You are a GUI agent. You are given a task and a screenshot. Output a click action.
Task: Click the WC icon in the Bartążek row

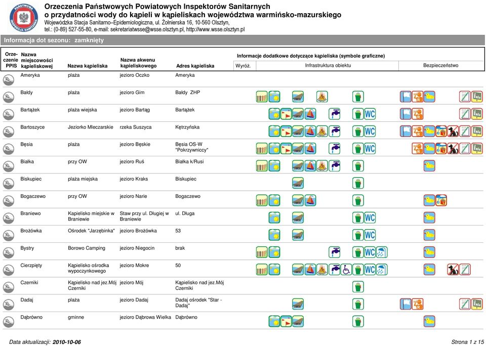[370, 114]
